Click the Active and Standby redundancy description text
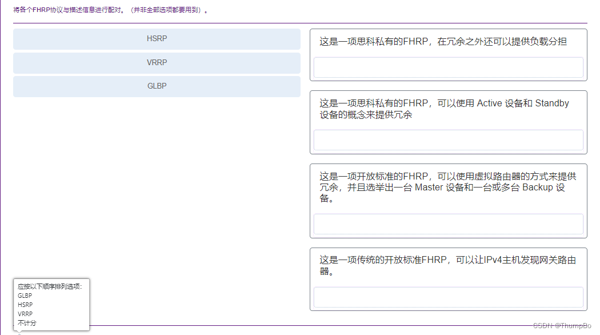The image size is (600, 335). click(x=446, y=109)
